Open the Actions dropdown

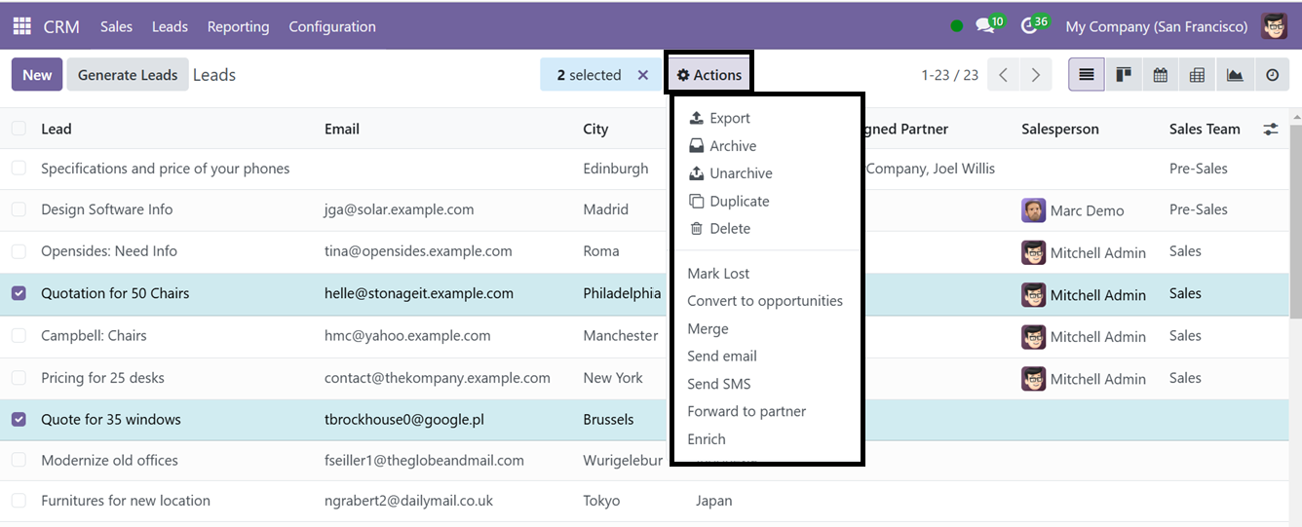709,75
